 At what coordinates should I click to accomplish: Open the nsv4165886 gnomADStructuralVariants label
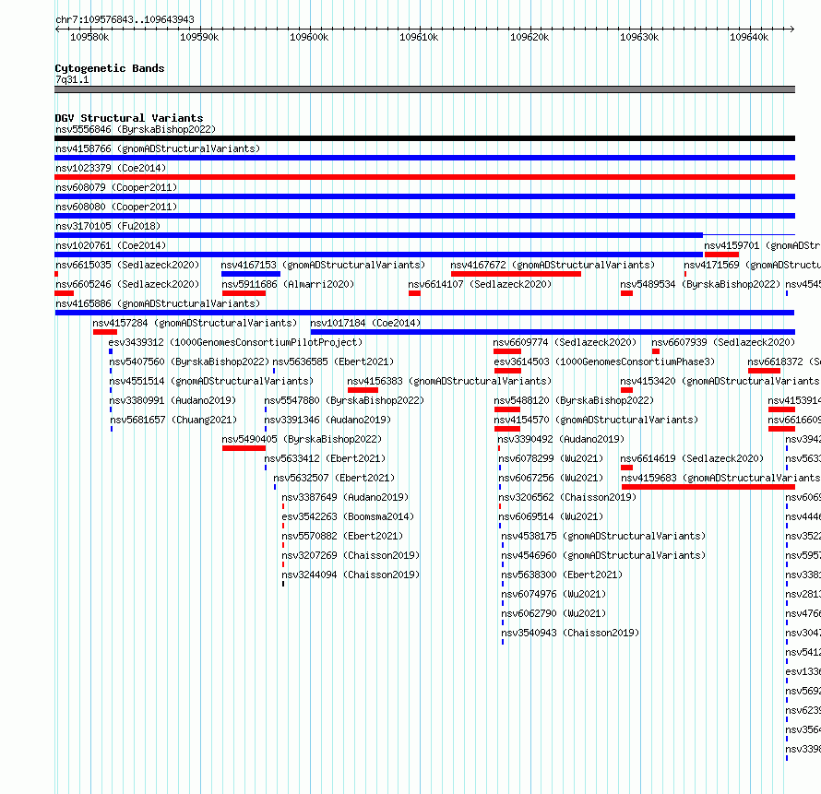pos(158,303)
